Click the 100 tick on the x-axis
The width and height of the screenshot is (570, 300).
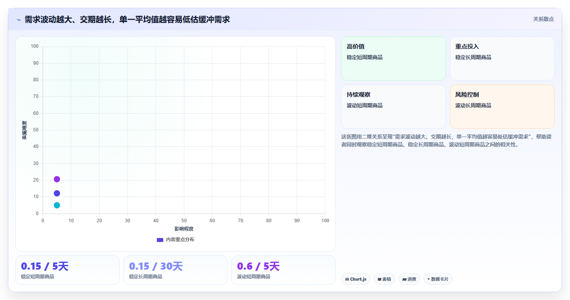pyautogui.click(x=325, y=221)
